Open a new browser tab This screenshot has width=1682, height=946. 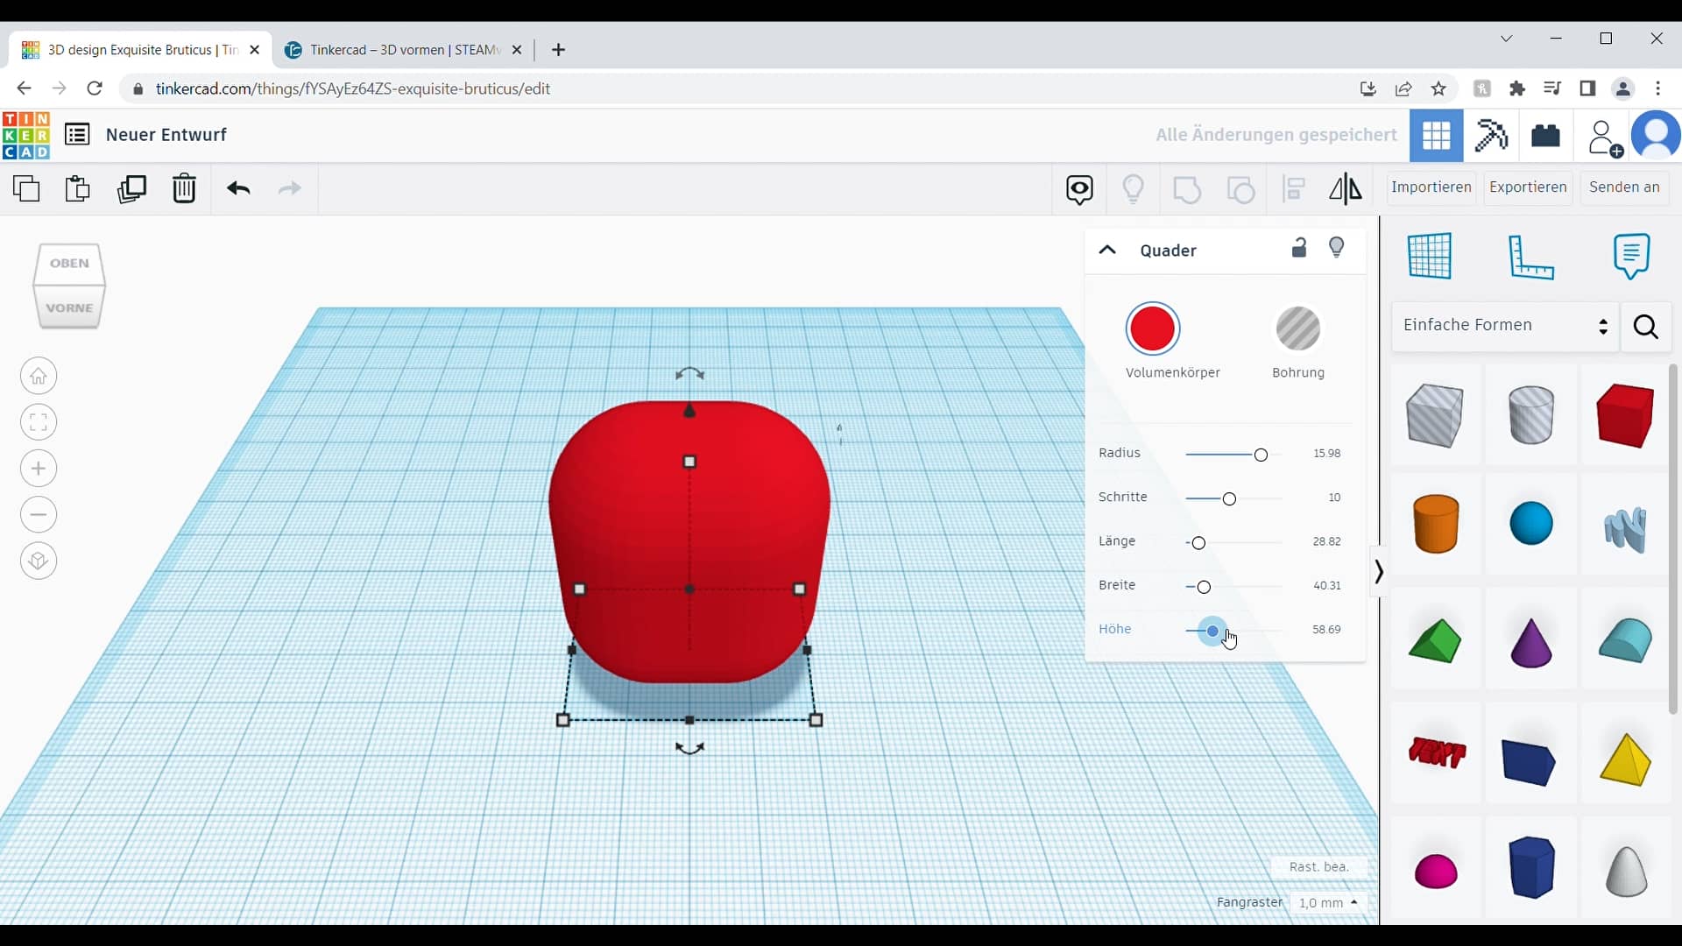[559, 50]
